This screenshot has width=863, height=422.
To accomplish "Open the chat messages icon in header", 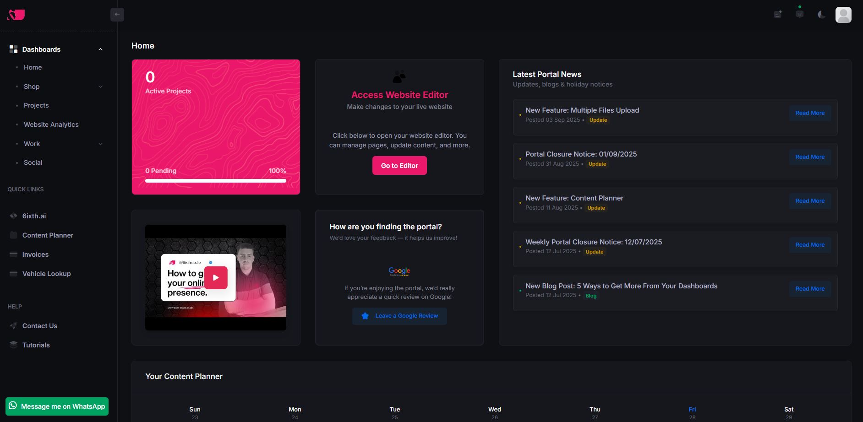I will tap(799, 14).
